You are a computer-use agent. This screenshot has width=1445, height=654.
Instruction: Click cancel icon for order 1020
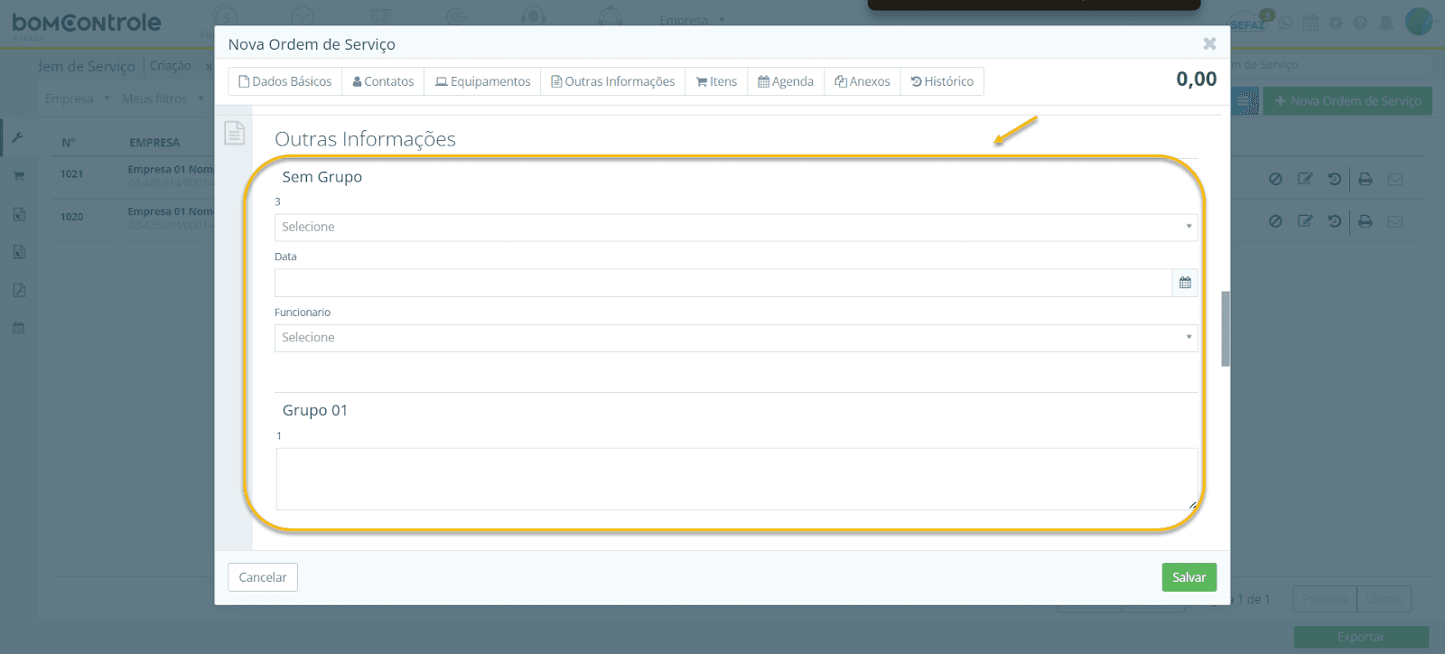click(1275, 220)
